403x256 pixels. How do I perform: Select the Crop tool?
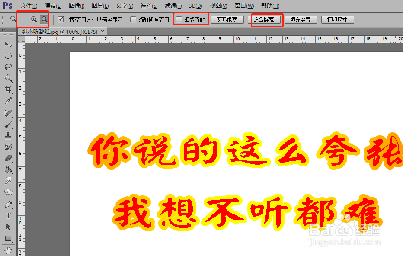(x=8, y=90)
